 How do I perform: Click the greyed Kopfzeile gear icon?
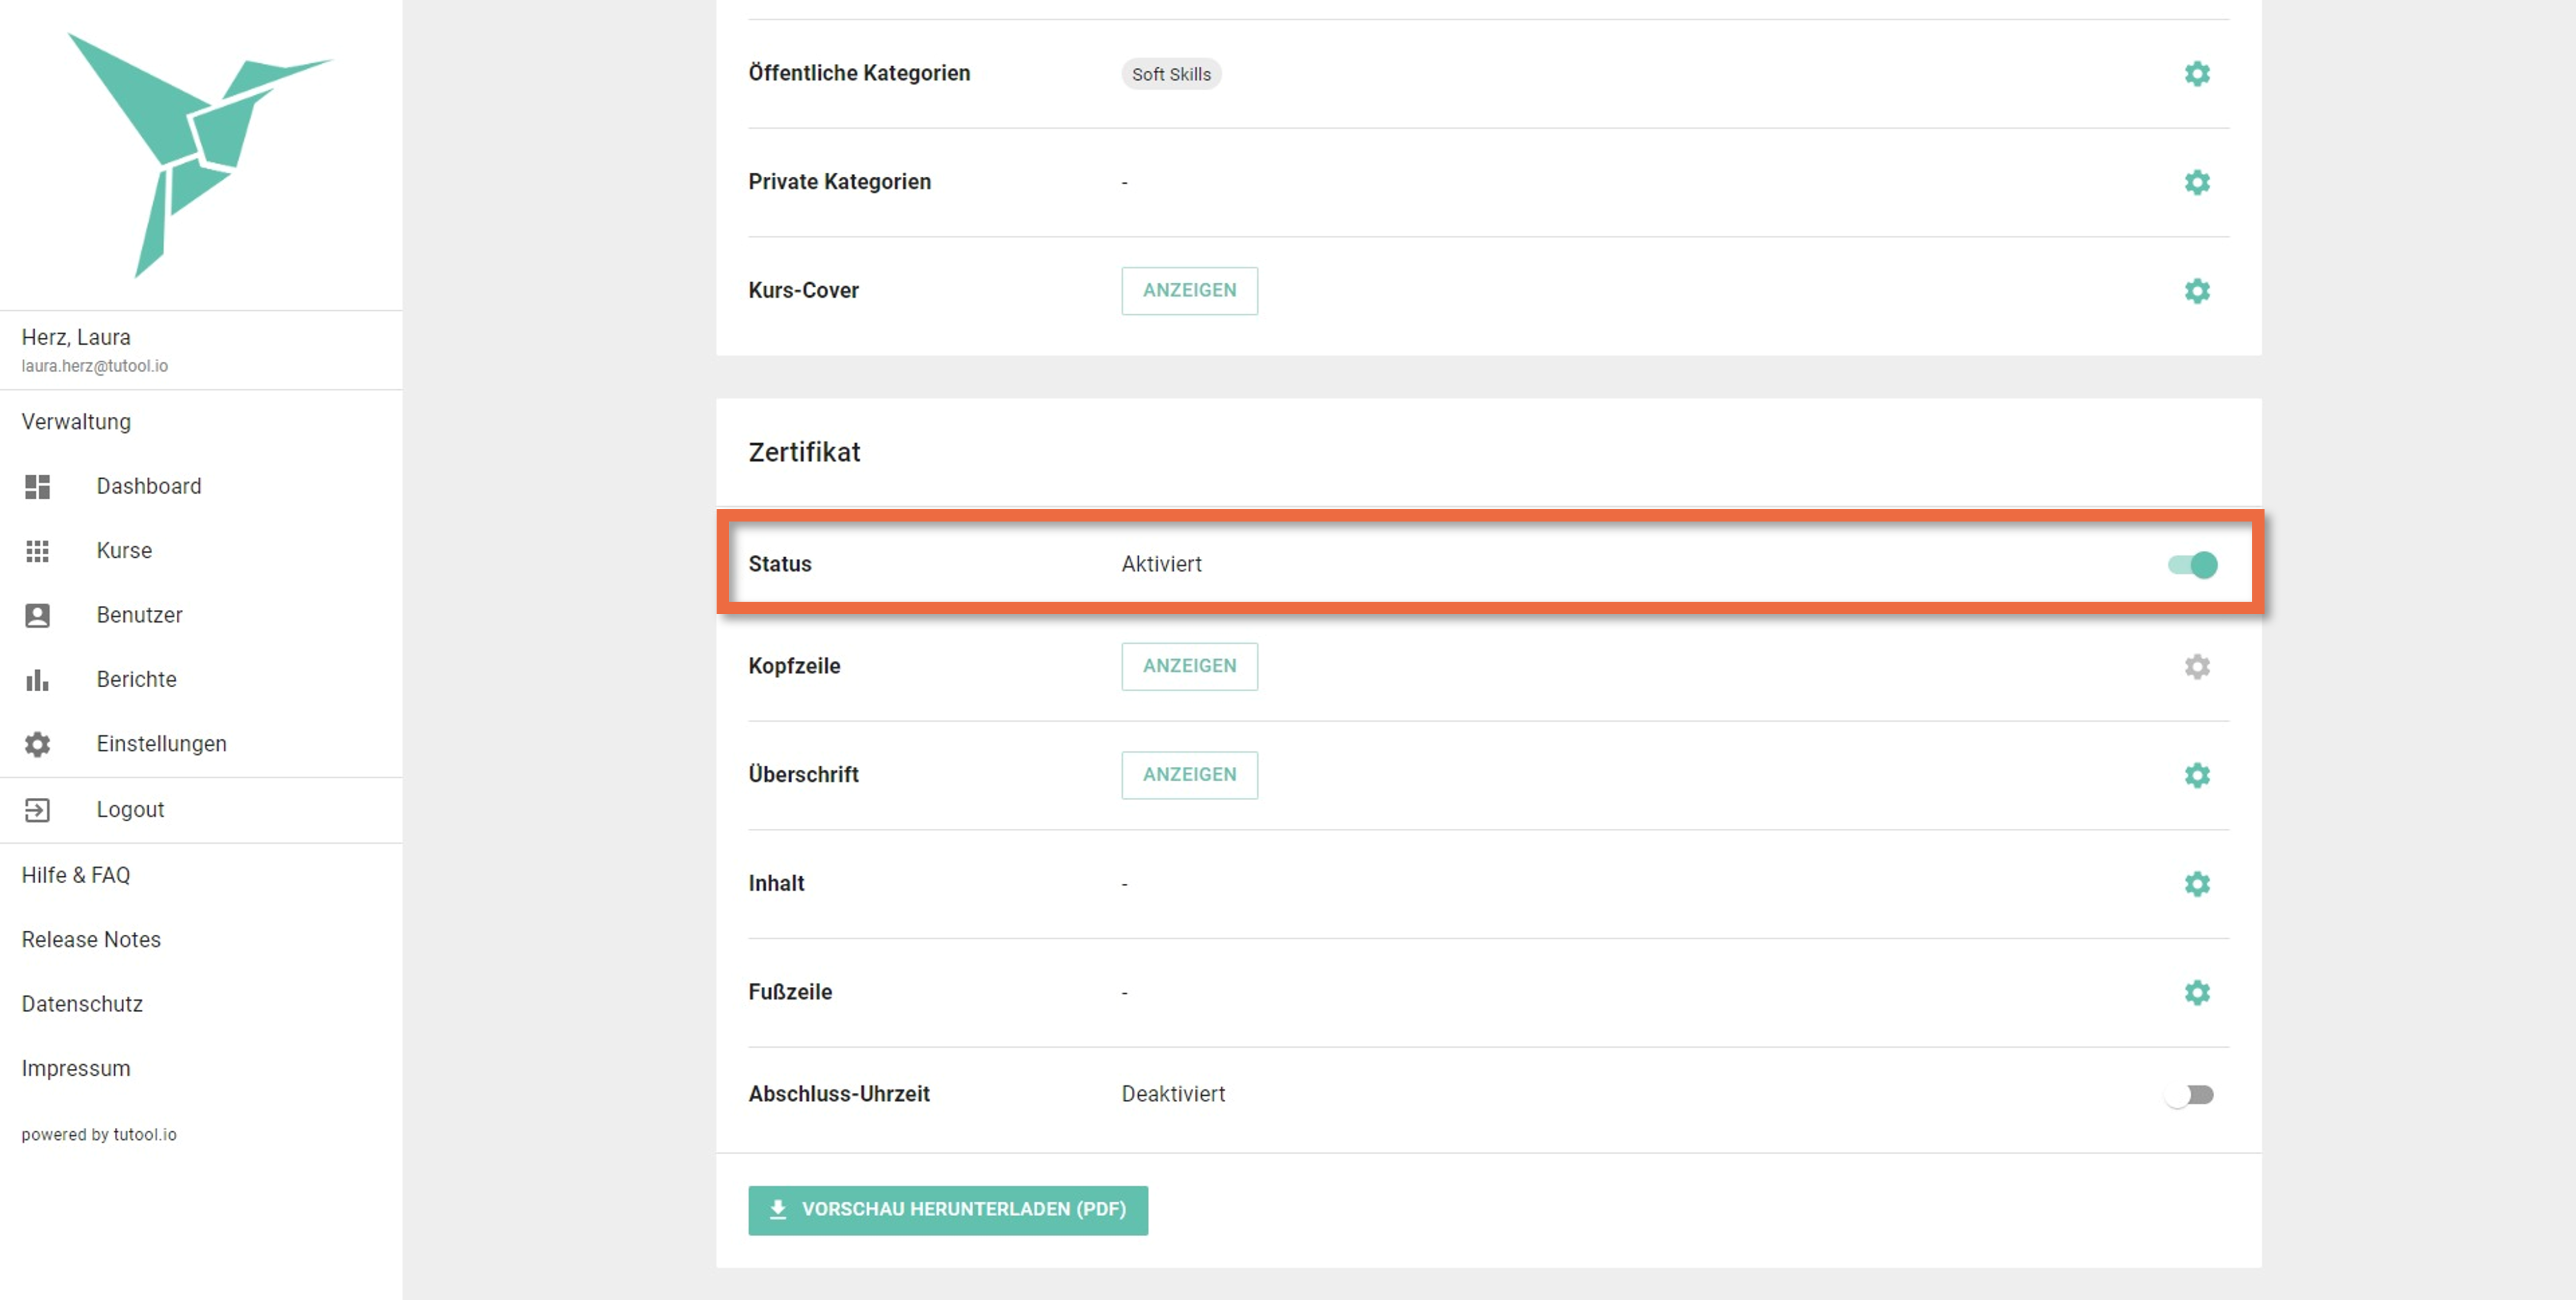pyautogui.click(x=2196, y=667)
